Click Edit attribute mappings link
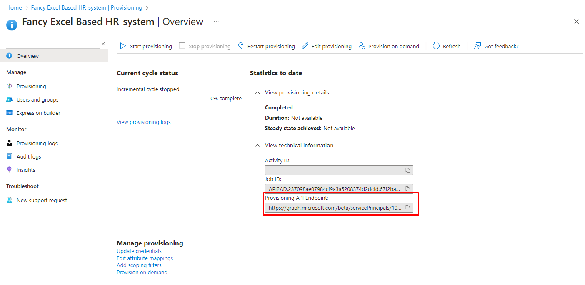This screenshot has height=285, width=585. click(x=145, y=258)
